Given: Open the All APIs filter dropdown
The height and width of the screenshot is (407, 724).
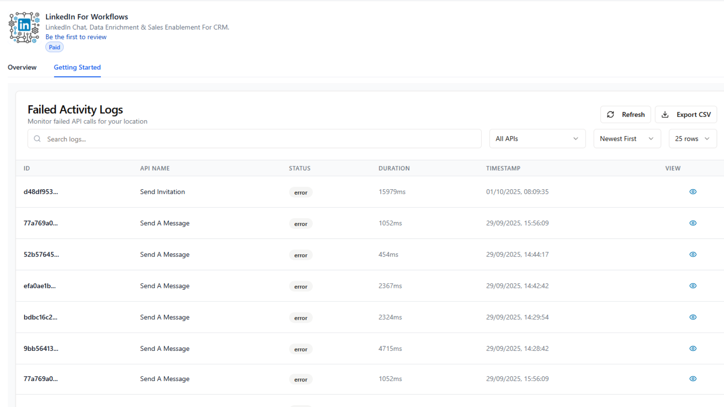Looking at the screenshot, I should point(537,138).
